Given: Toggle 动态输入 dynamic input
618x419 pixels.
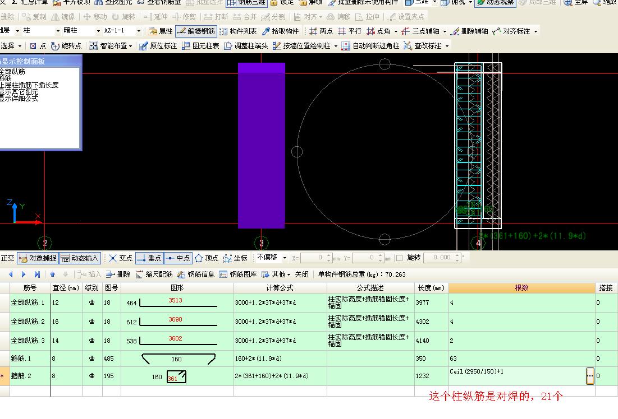Looking at the screenshot, I should [x=80, y=258].
